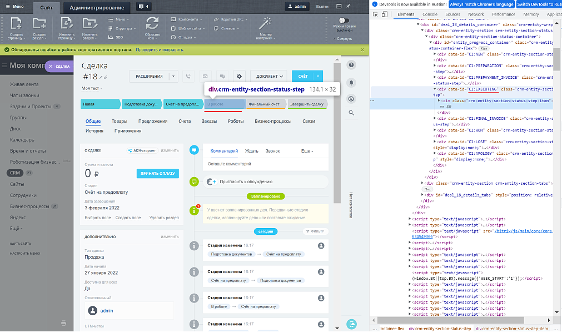This screenshot has width=562, height=333.
Task: Select DevTools inspect element picker icon
Action: tap(375, 14)
